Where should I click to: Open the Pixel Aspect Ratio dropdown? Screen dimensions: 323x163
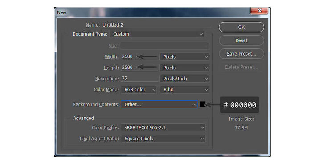coord(163,139)
